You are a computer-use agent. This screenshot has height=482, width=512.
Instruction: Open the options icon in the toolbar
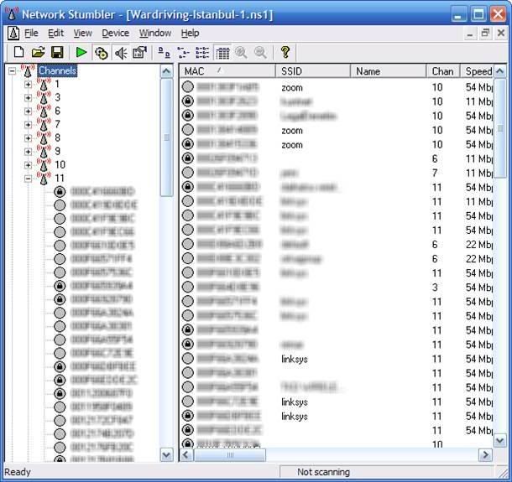[140, 52]
